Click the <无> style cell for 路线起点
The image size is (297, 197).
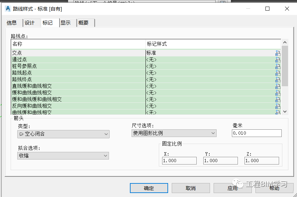210,73
